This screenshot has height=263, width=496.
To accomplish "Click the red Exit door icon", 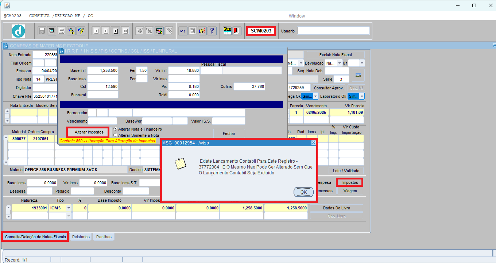I will (x=237, y=31).
